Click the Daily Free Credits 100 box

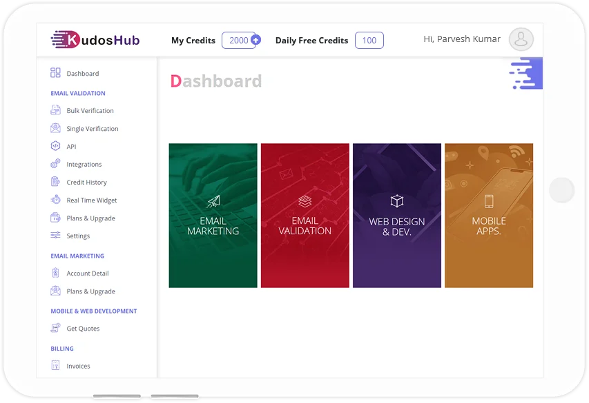point(369,40)
